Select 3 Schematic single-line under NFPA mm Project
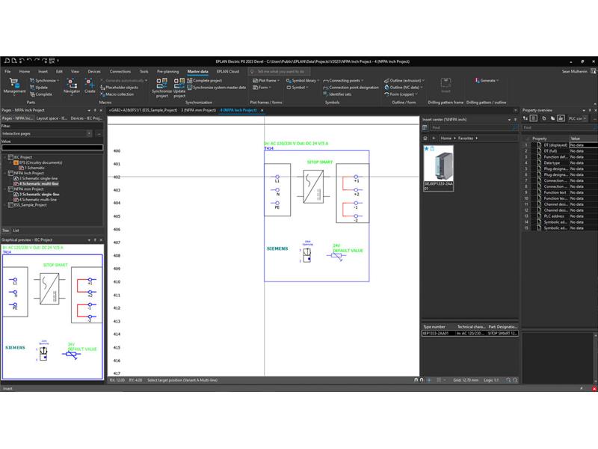Screen dimensions: 598x449 pos(40,195)
